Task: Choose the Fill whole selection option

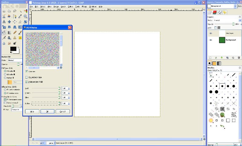Action: [x=5, y=90]
